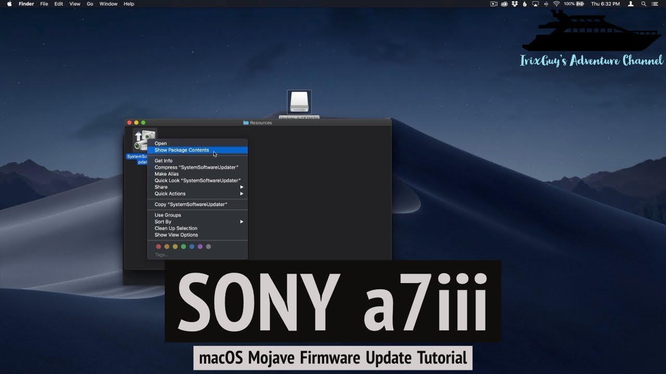Click the clock showing Thu 6:32 PM
The image size is (666, 374).
point(606,4)
